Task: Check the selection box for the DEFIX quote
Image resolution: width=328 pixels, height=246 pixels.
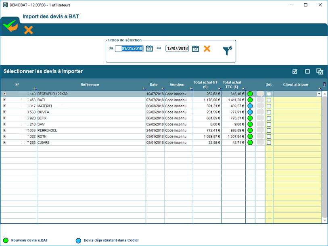Action: (x=269, y=118)
